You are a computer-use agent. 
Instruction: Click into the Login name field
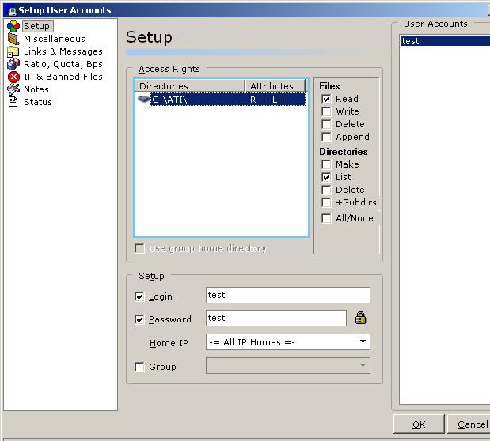click(x=288, y=296)
